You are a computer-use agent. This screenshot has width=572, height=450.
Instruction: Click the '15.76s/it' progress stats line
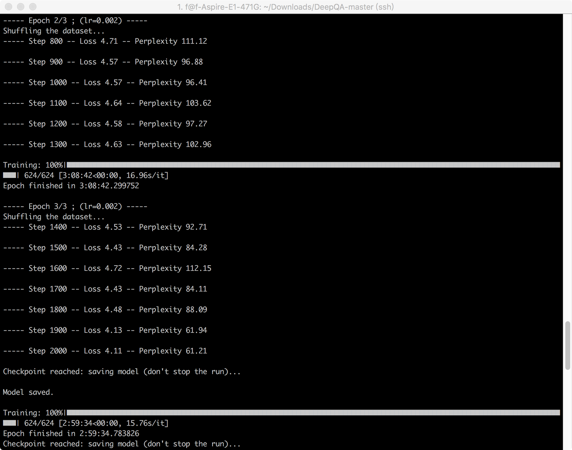tap(86, 423)
